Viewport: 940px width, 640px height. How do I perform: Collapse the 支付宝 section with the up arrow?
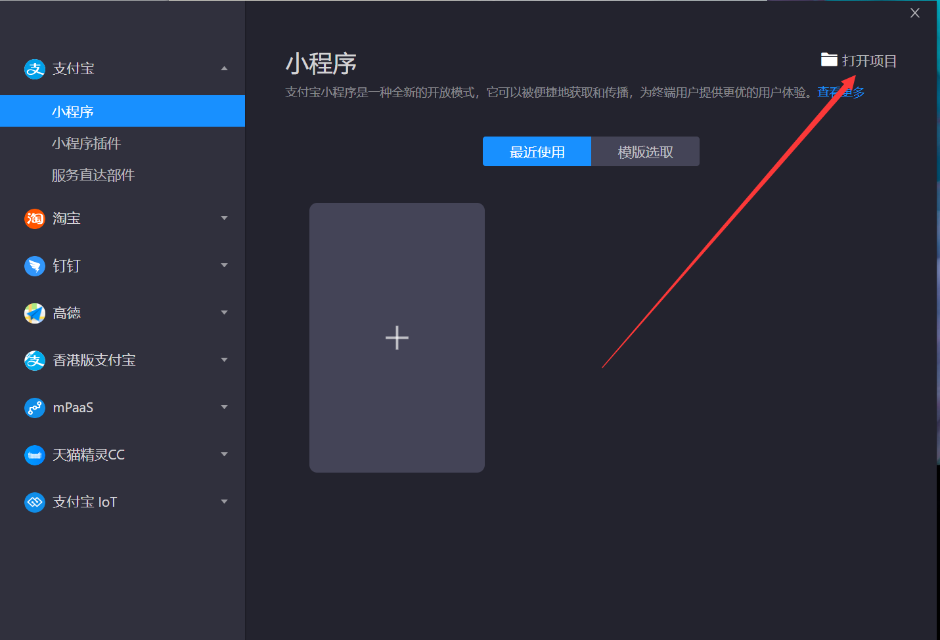[225, 68]
